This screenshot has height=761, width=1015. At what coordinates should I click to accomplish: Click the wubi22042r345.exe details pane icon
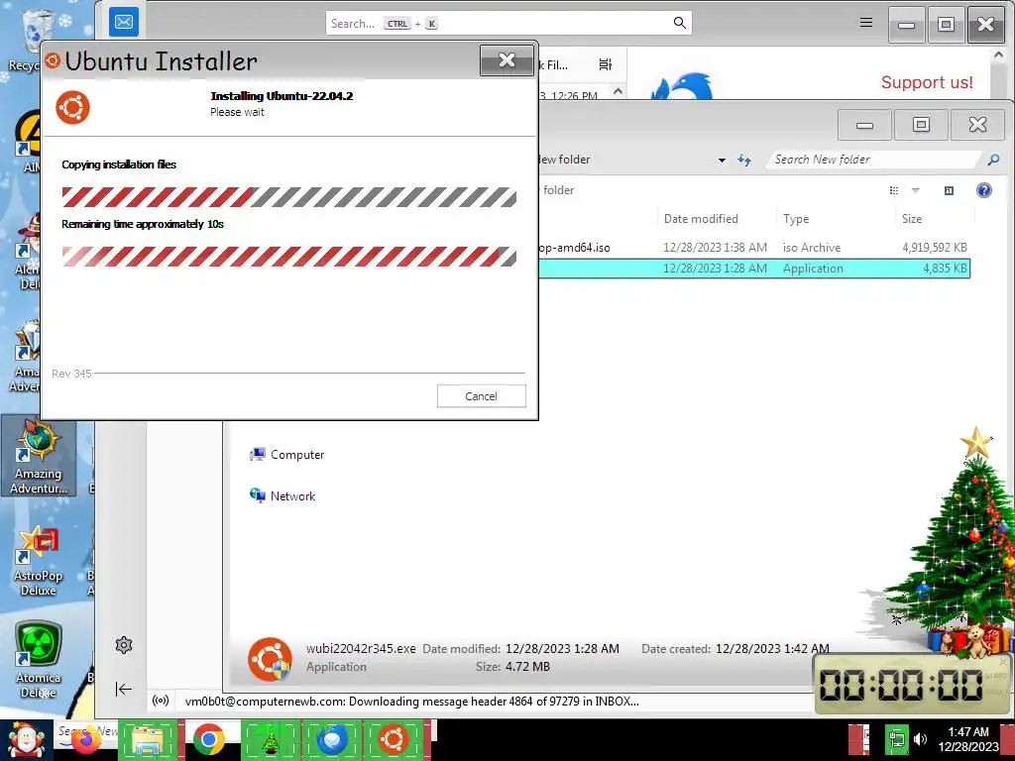[270, 659]
